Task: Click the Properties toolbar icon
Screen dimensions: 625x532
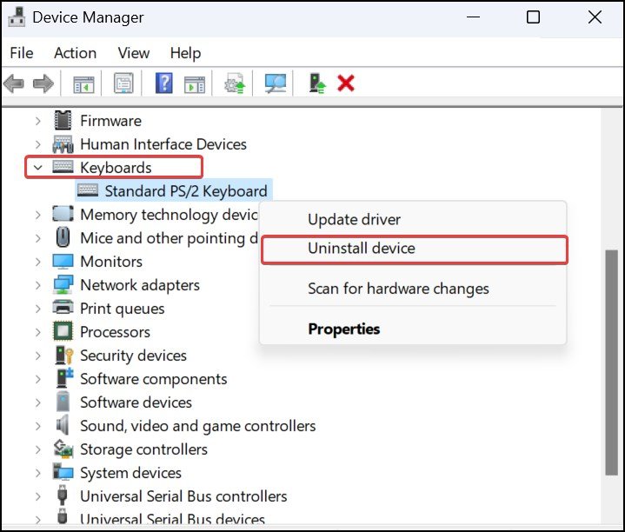Action: click(x=123, y=83)
